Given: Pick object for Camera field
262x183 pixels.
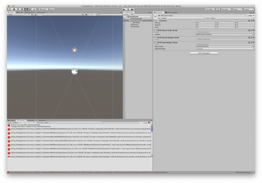Looking at the screenshot, I should point(254,34).
